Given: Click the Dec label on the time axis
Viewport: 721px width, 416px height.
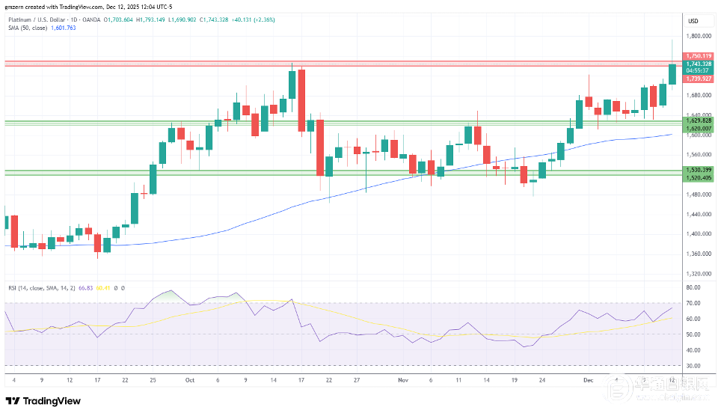Looking at the screenshot, I should [588, 380].
